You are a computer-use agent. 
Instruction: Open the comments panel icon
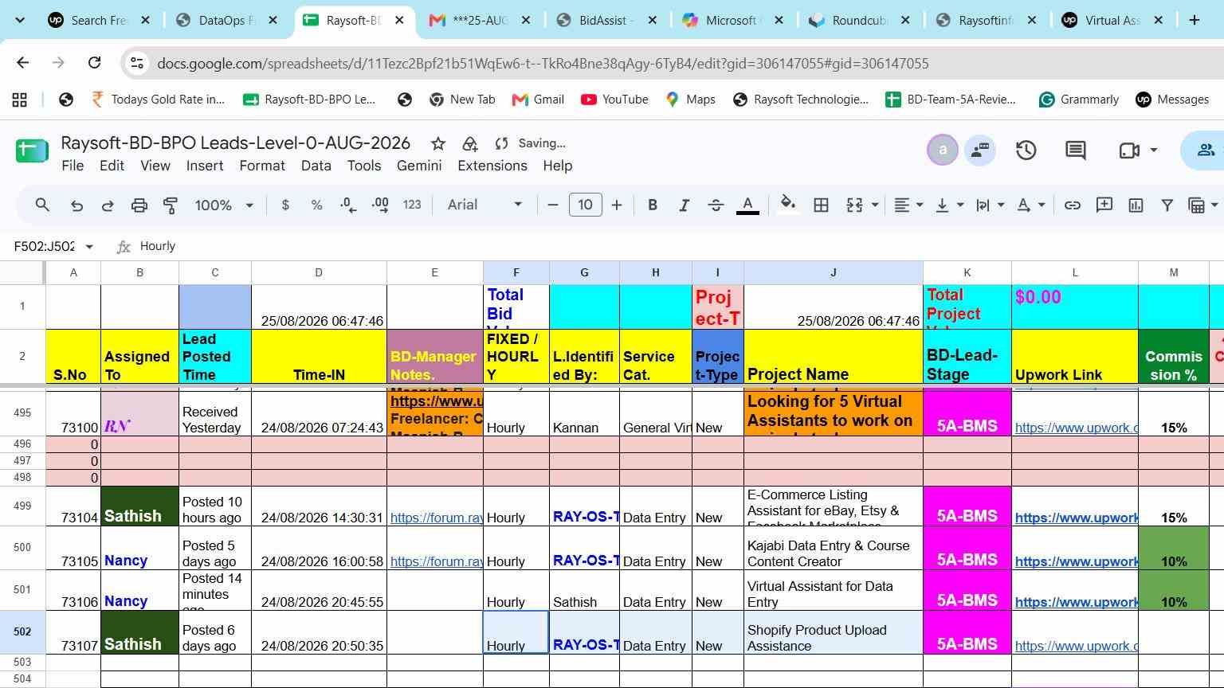click(x=1076, y=150)
